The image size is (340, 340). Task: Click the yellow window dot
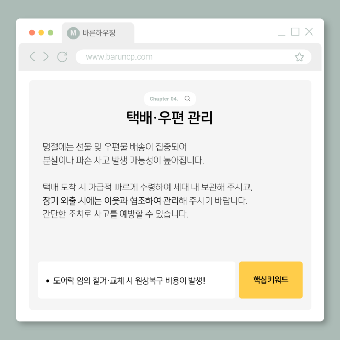41,32
